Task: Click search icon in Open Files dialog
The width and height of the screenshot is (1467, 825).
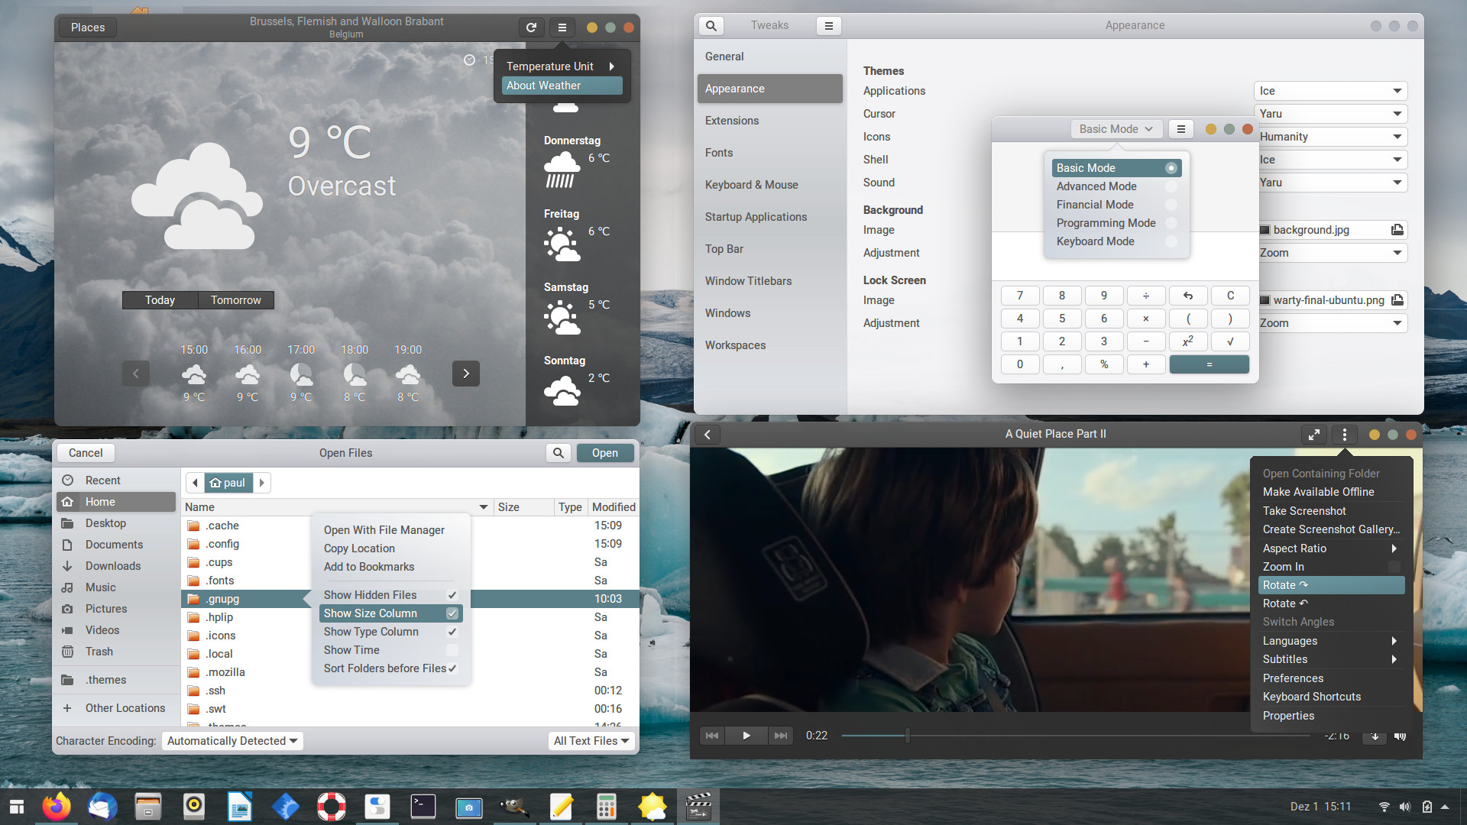Action: 559,453
